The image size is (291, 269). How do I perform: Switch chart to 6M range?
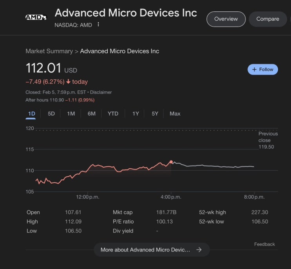point(92,114)
